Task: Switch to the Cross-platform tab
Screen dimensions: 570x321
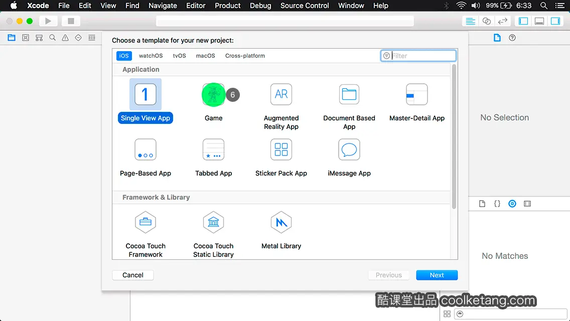Action: tap(245, 56)
